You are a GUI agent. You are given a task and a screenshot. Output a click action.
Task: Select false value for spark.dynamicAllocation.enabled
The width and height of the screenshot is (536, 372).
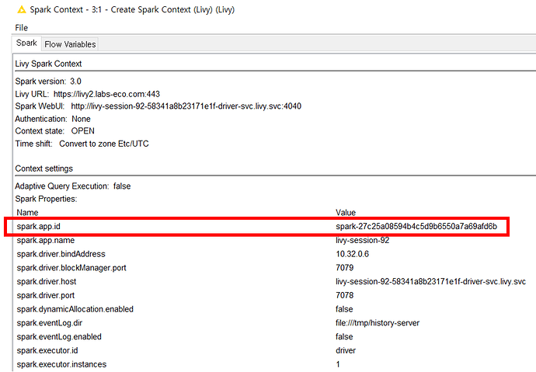(344, 309)
